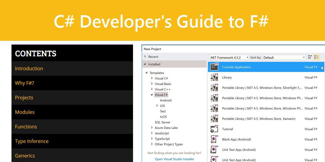Click the 'Installed' section label

coord(154,64)
